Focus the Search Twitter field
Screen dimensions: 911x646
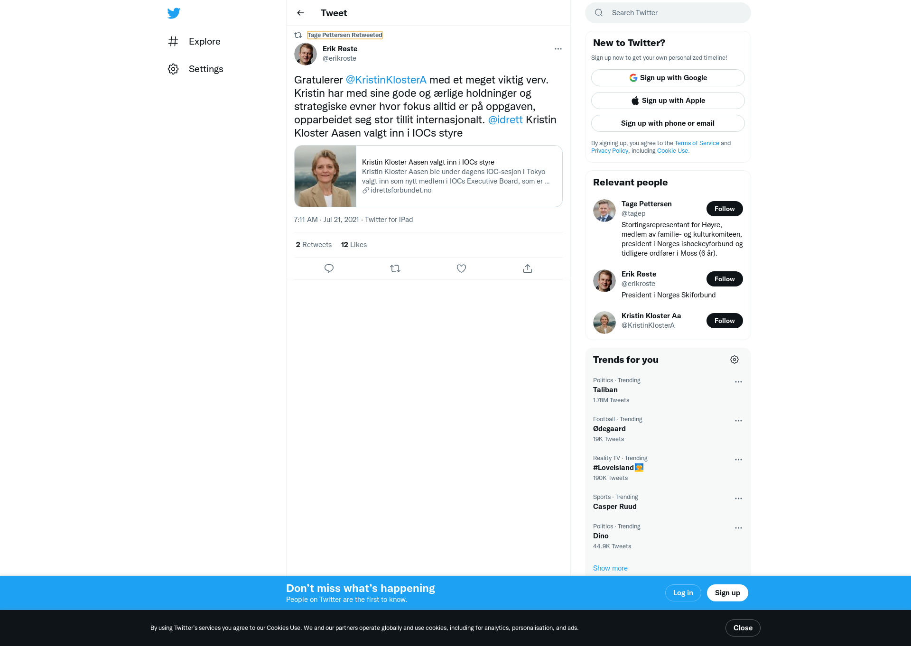pos(668,13)
